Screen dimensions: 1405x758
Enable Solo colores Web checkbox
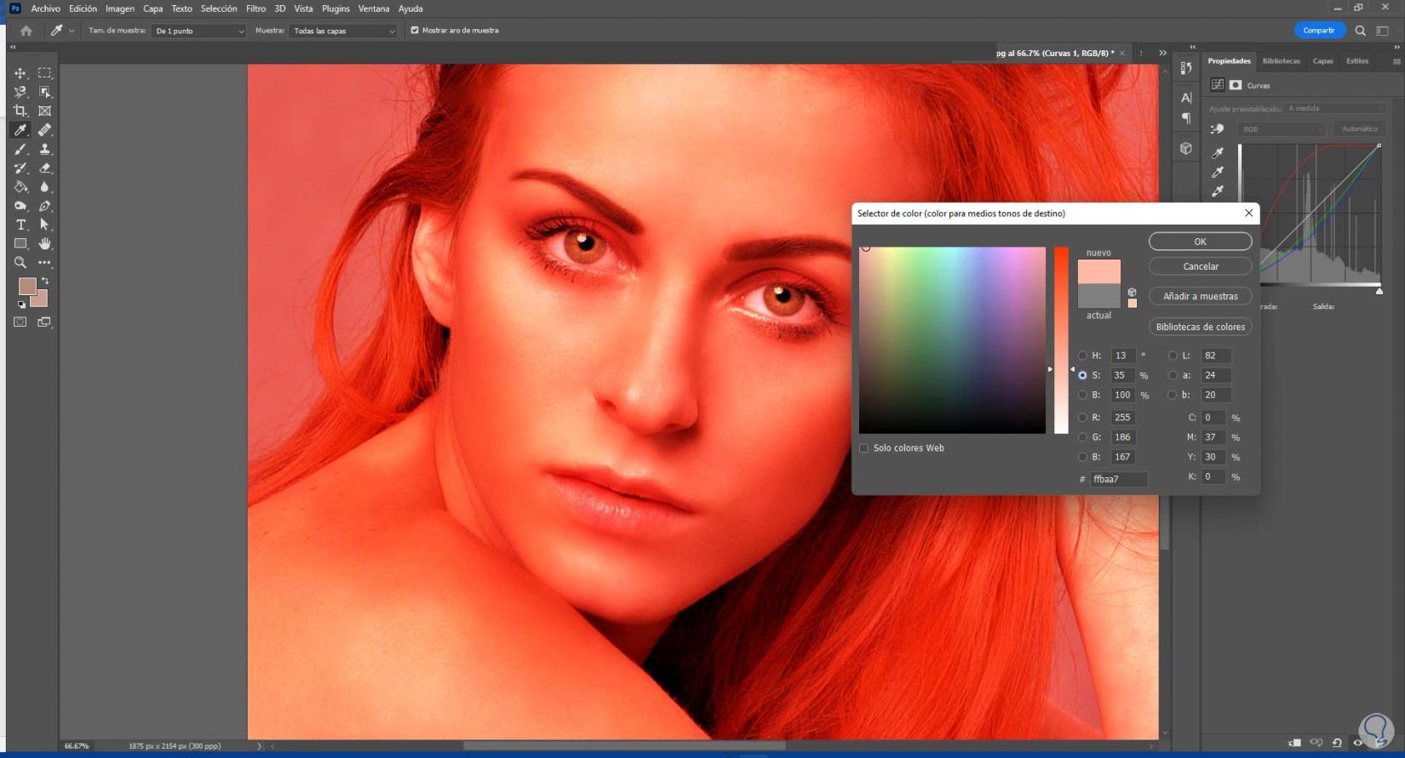tap(863, 448)
